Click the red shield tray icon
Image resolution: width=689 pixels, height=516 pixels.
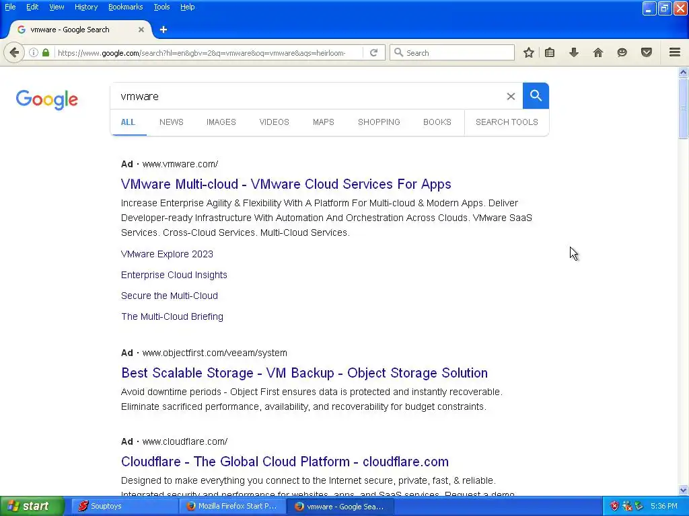(614, 506)
